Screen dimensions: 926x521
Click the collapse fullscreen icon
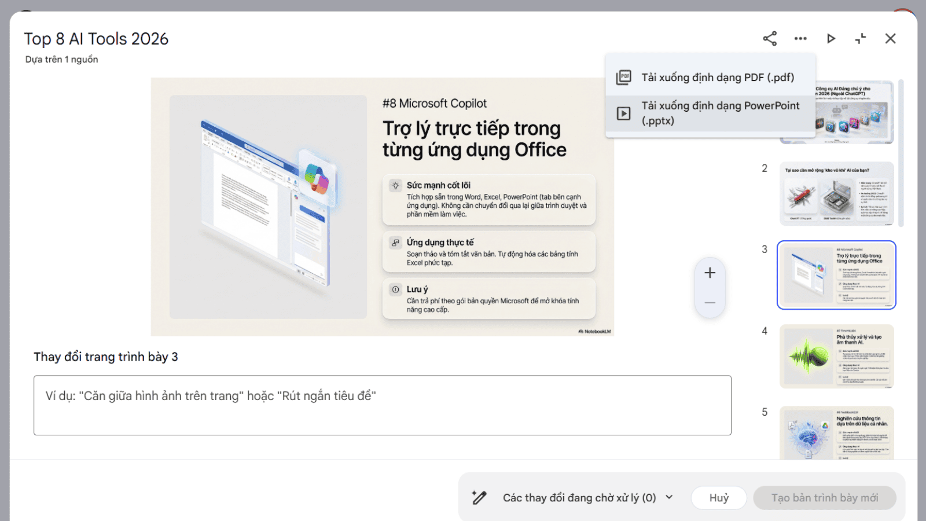click(x=861, y=39)
